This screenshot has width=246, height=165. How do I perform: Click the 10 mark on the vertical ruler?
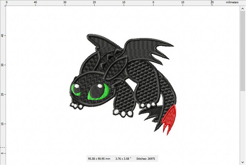tap(2, 124)
